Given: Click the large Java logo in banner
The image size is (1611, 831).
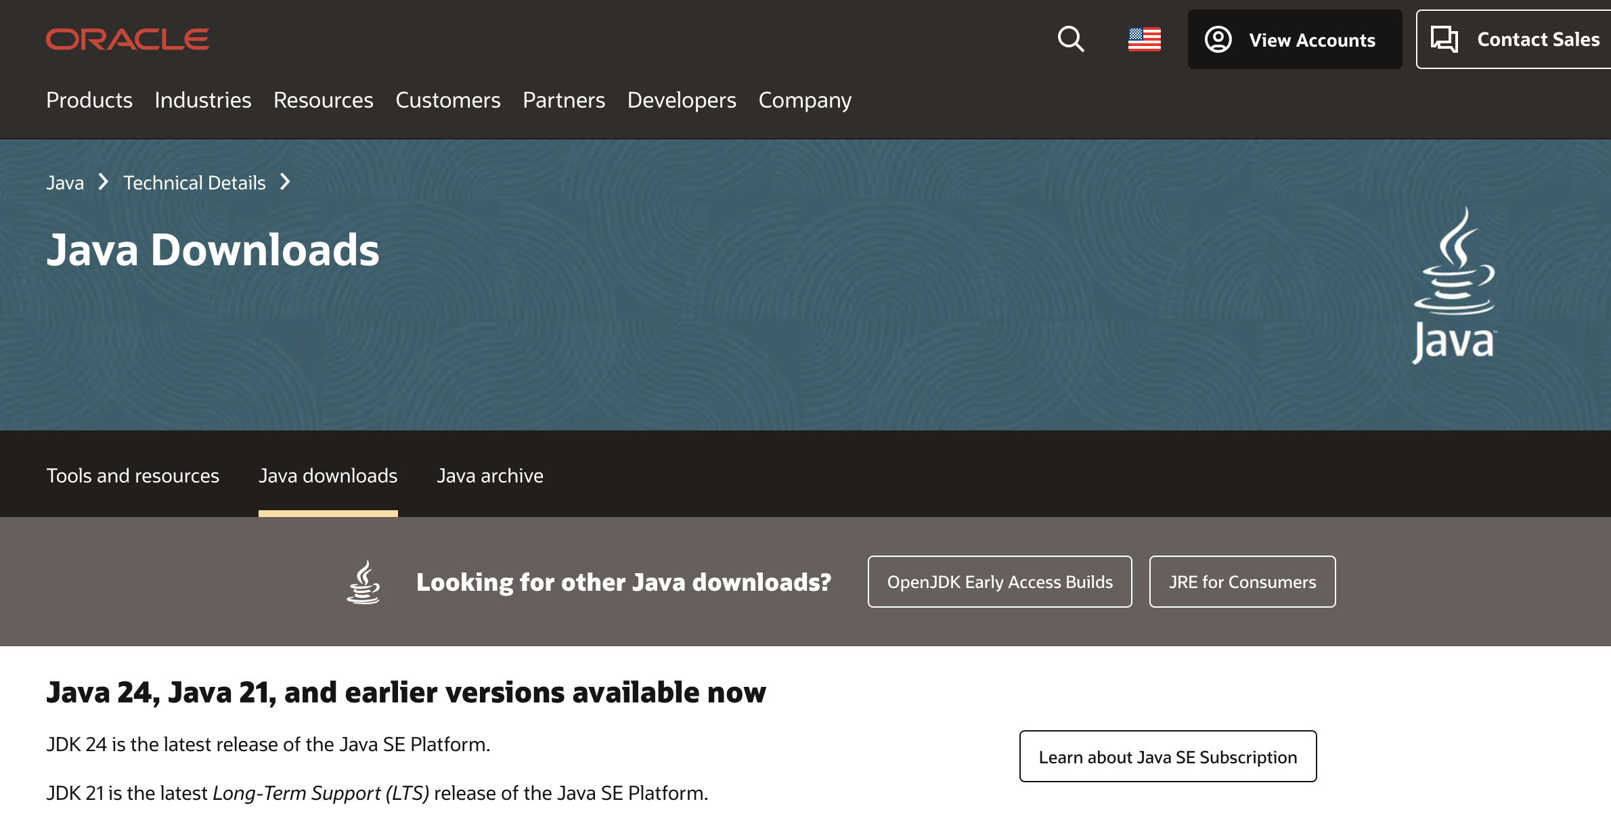Looking at the screenshot, I should tap(1455, 286).
